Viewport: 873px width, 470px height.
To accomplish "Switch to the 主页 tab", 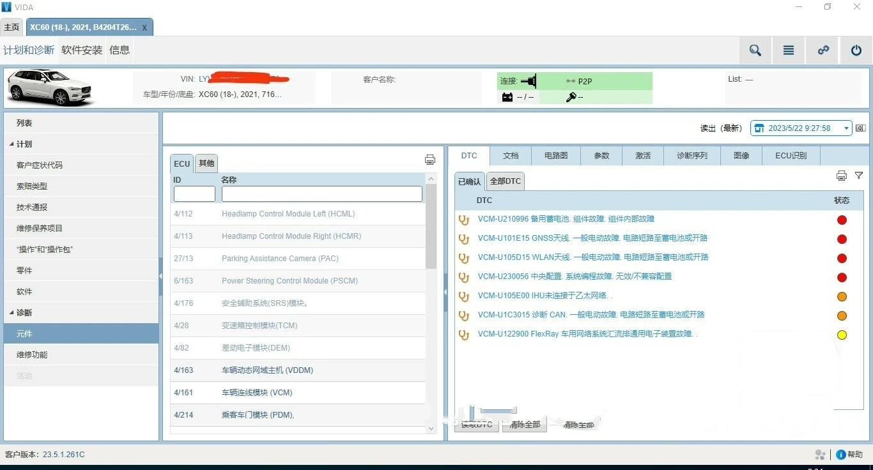I will point(12,27).
